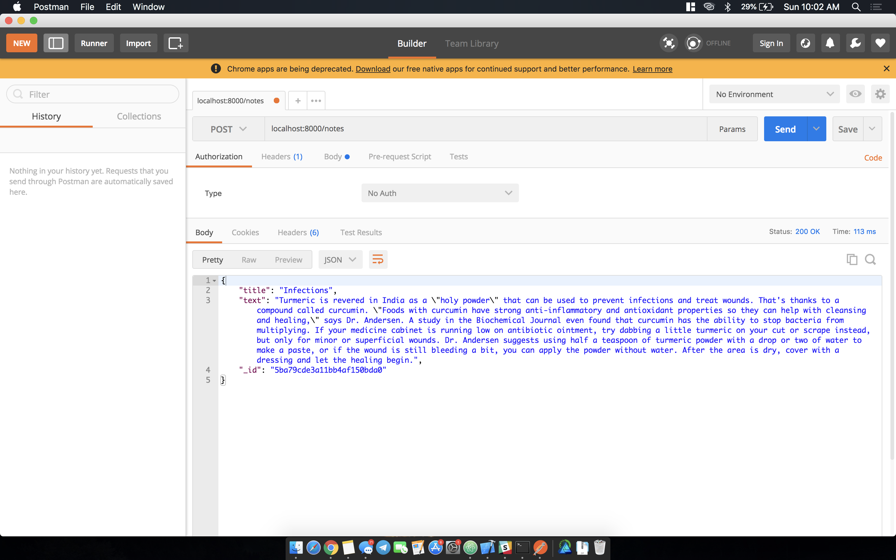The height and width of the screenshot is (560, 896).
Task: Click the request URL input field
Action: [485, 128]
